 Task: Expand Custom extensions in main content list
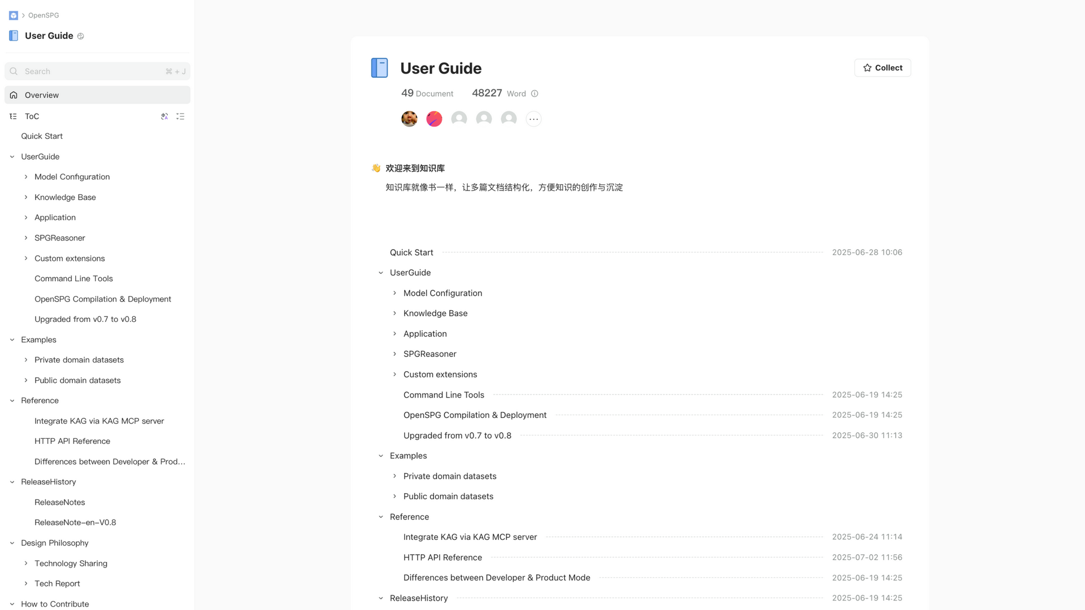[394, 374]
